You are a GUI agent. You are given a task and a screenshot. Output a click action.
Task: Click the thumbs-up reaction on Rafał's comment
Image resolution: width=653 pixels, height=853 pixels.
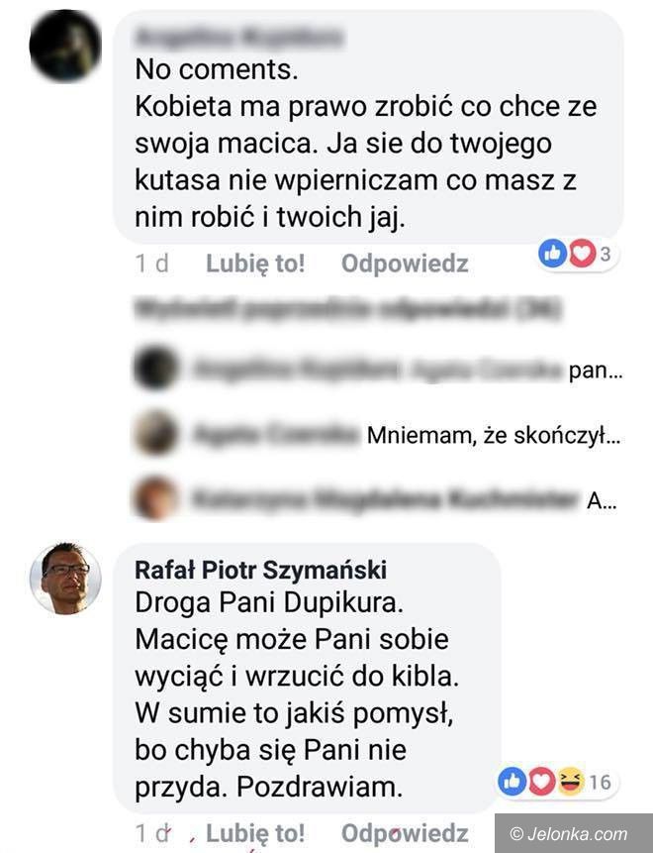[x=513, y=782]
